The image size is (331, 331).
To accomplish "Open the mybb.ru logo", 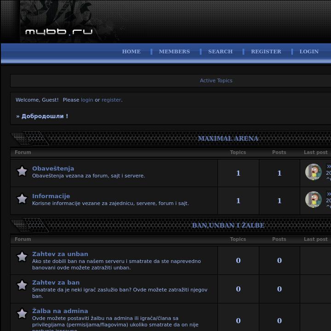I will coord(59,32).
